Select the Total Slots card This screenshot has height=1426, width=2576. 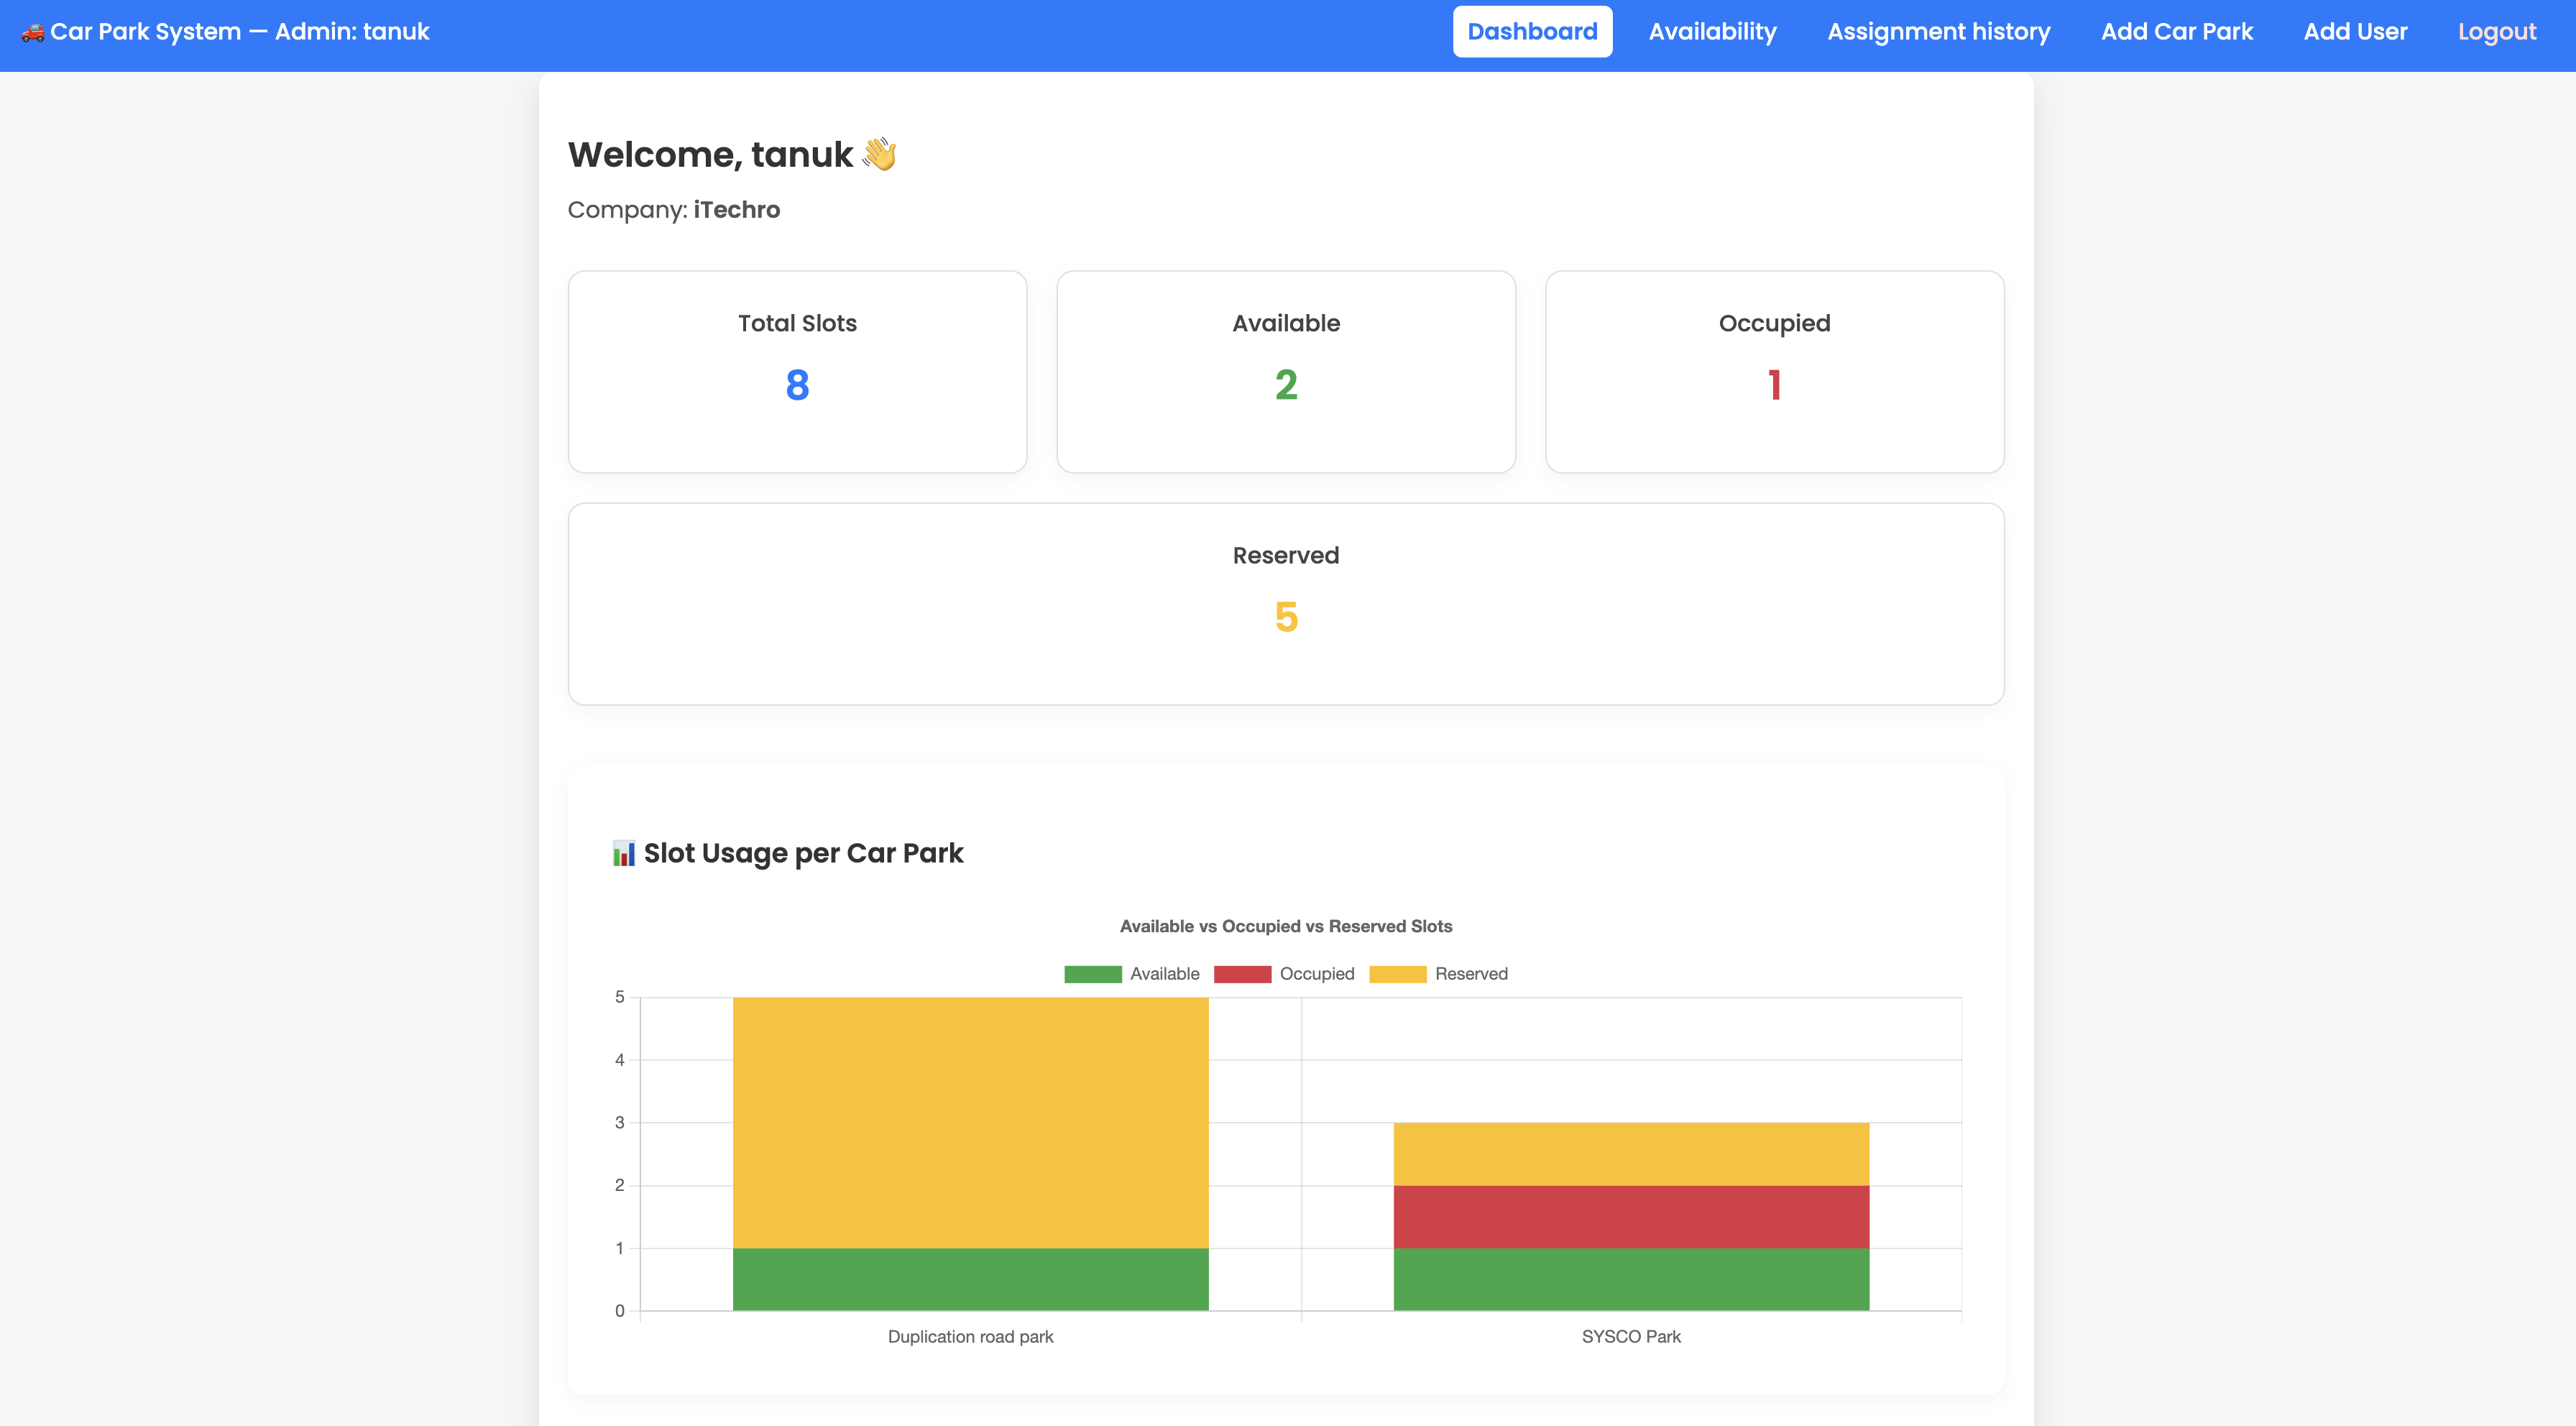click(x=797, y=372)
